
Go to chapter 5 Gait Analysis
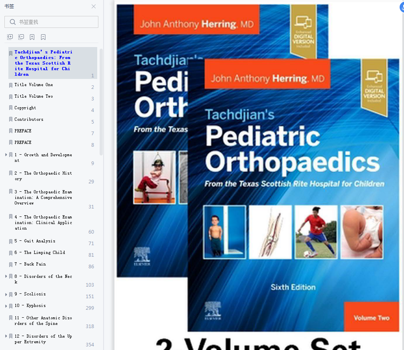point(35,241)
